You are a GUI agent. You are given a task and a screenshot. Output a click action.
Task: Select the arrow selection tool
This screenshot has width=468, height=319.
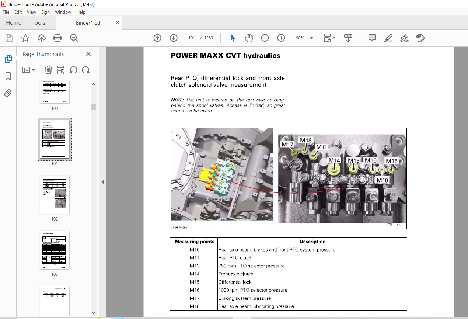tap(233, 38)
